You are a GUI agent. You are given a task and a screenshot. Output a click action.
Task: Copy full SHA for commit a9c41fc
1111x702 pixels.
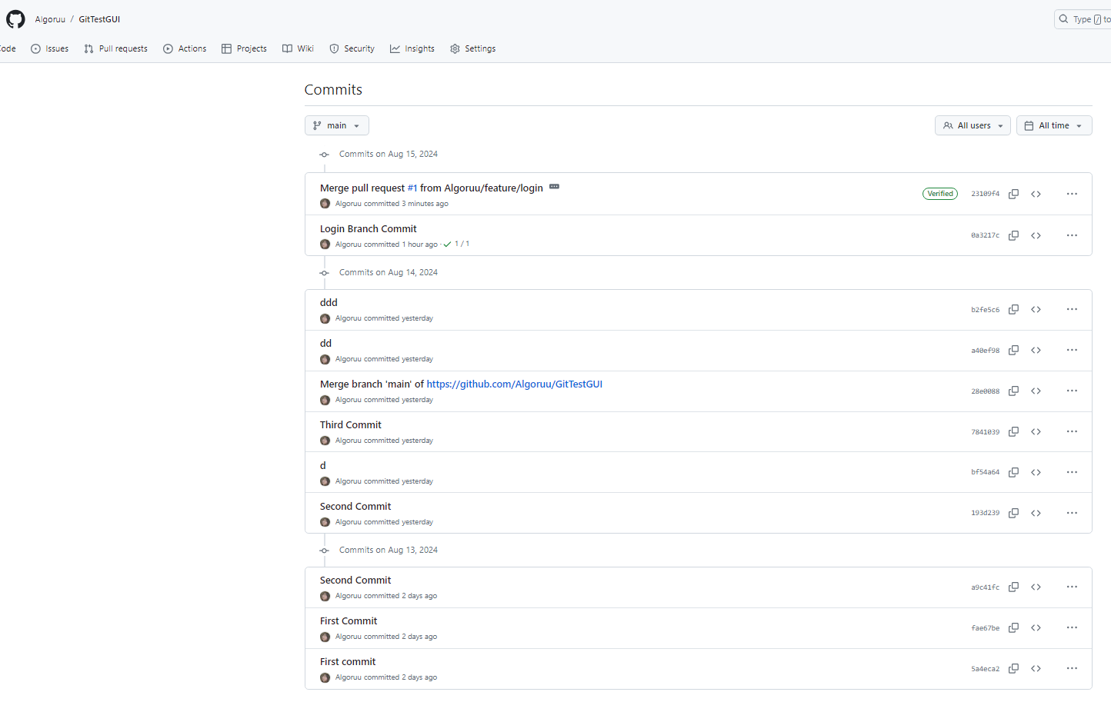point(1013,587)
